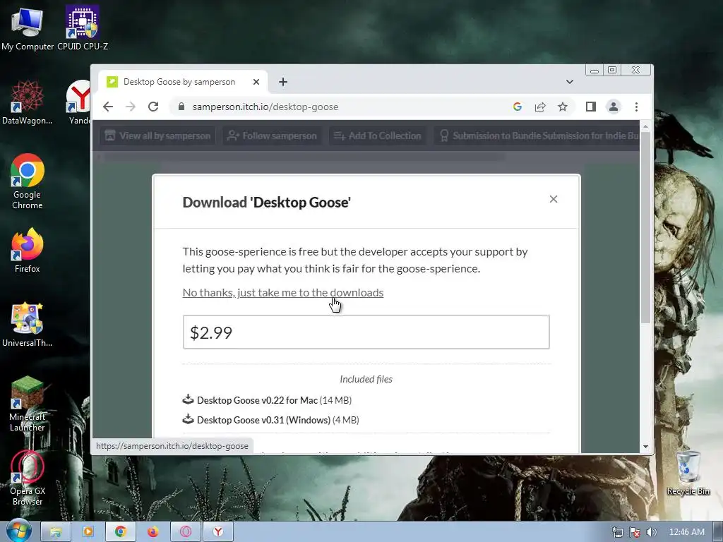Viewport: 723px width, 542px height.
Task: Launch Google Chrome desktop shortcut
Action: (x=28, y=181)
